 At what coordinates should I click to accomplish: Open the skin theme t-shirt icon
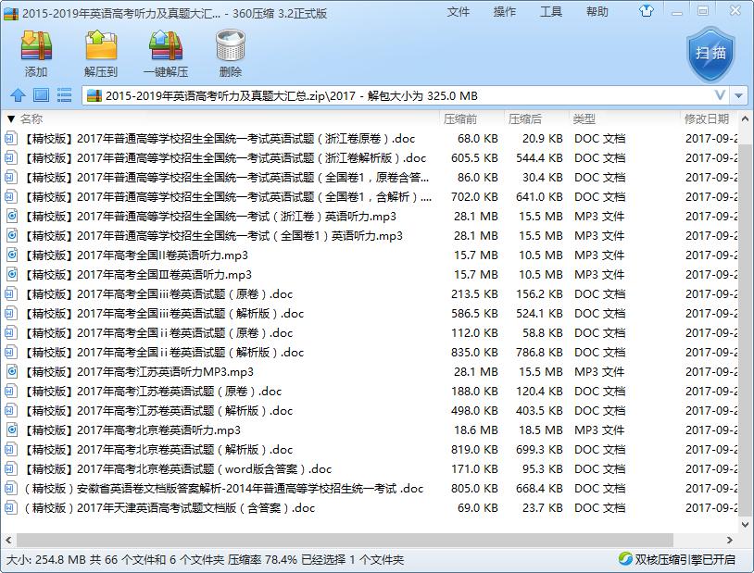tap(646, 10)
